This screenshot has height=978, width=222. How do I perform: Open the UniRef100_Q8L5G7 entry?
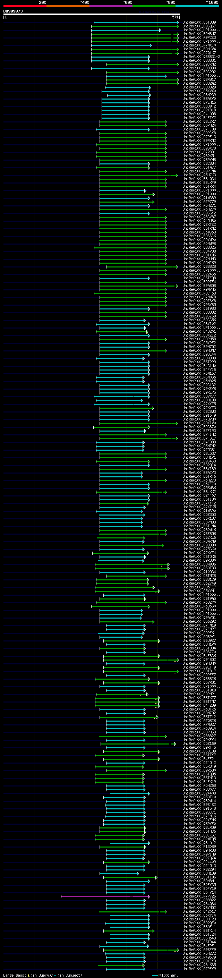(x=199, y=454)
